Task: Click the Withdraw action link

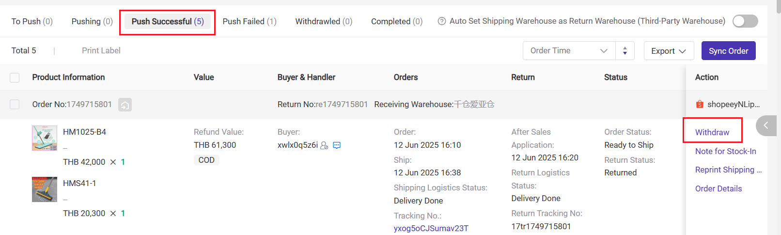Action: (712, 132)
